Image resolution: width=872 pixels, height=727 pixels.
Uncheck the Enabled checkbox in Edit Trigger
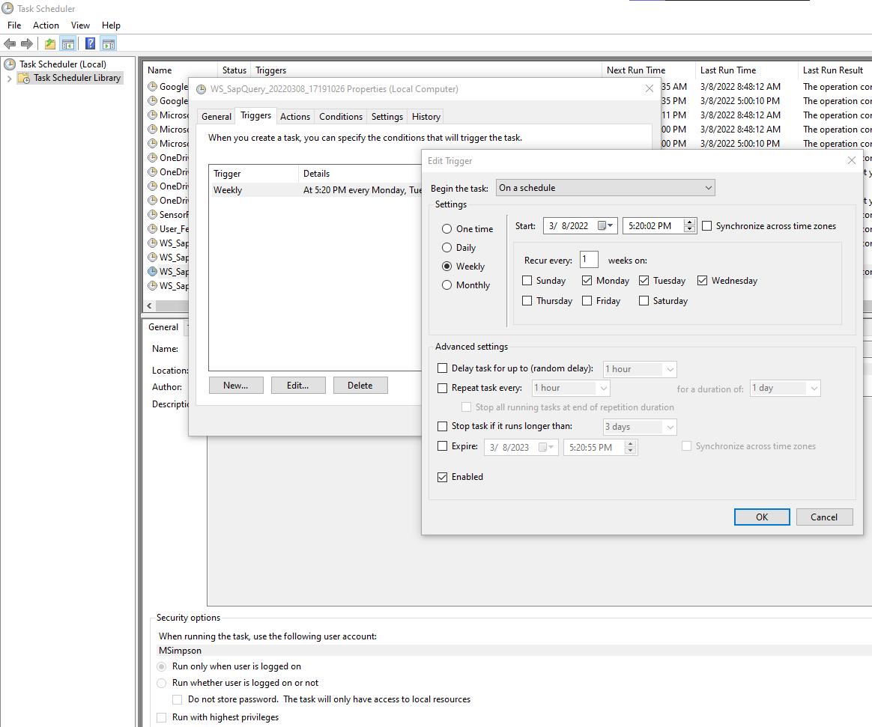coord(442,477)
